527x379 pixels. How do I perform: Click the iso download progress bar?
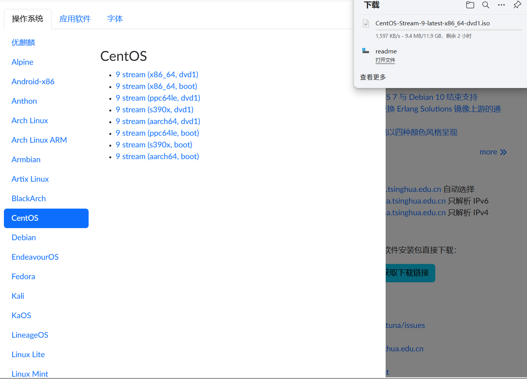[x=449, y=30]
